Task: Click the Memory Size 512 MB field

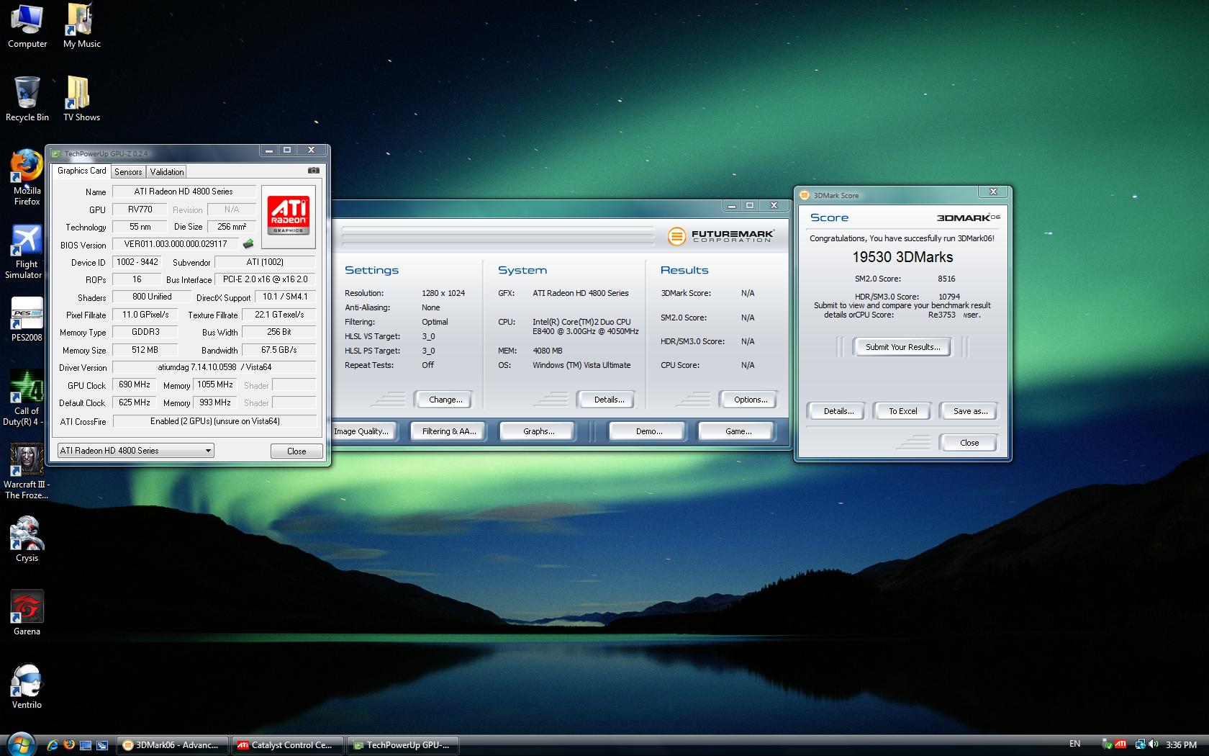Action: (x=145, y=350)
